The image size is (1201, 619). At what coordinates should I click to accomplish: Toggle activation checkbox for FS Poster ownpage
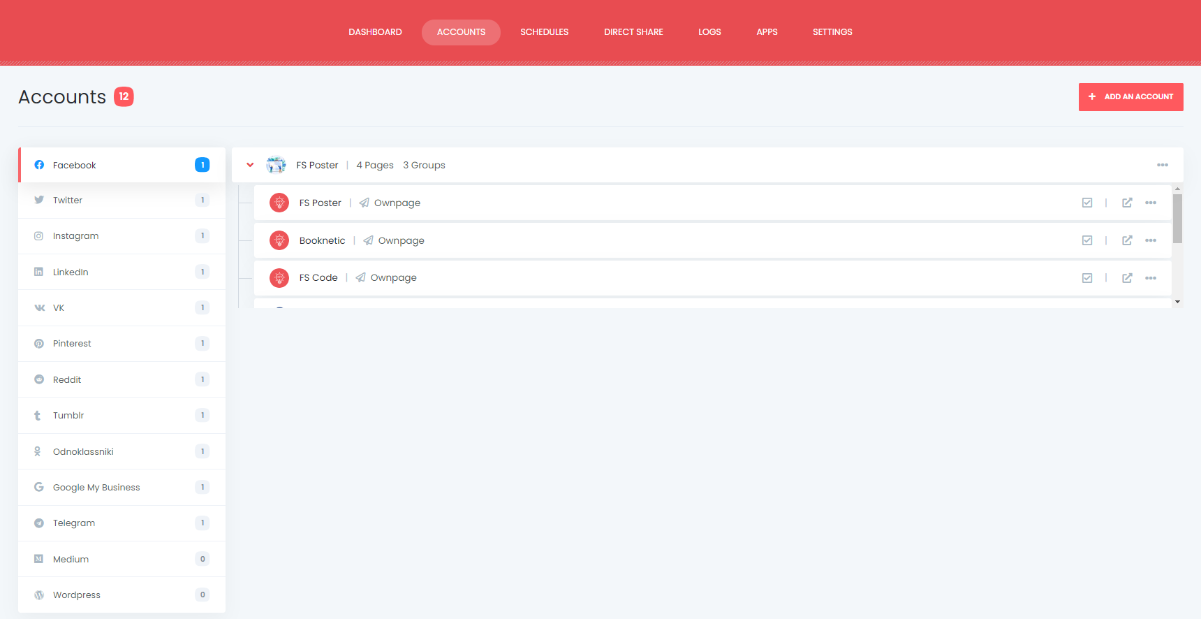click(x=1087, y=203)
